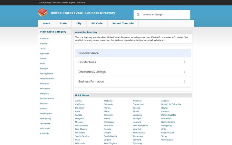Click the search magnifier icon
The height and width of the screenshot is (145, 232).
[138, 15]
